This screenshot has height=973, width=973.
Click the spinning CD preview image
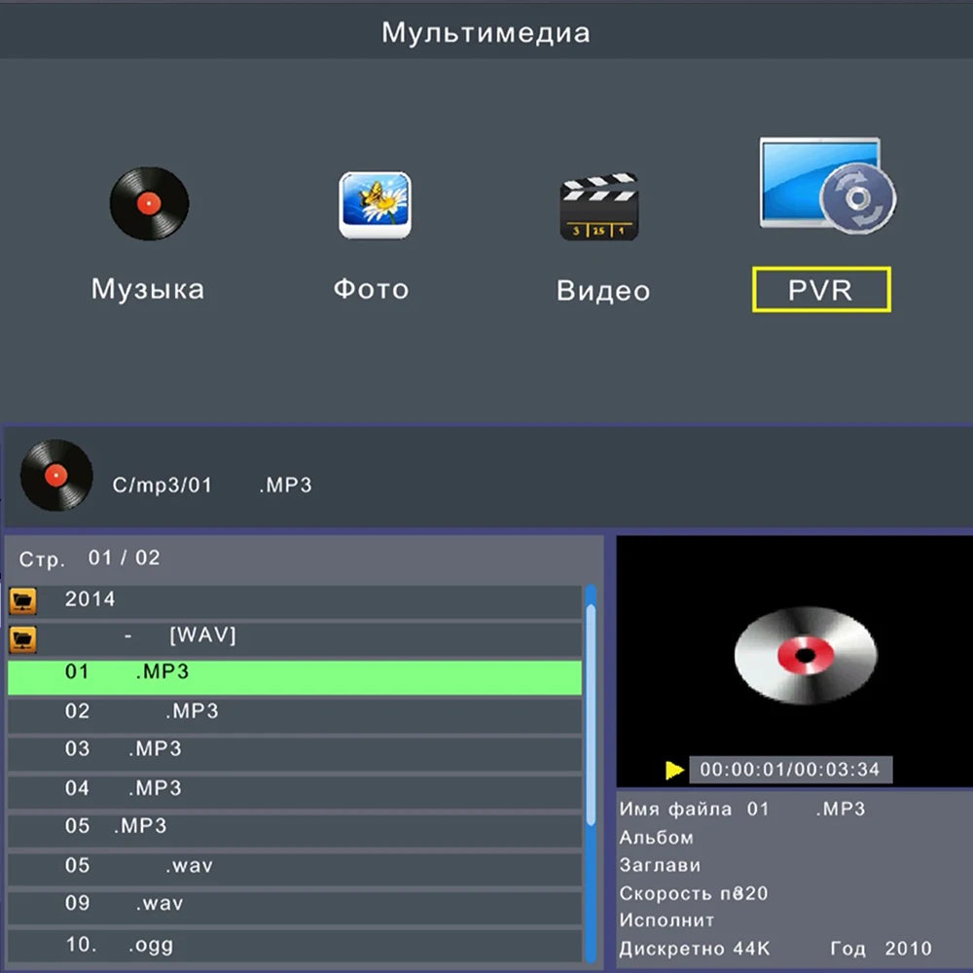(806, 655)
